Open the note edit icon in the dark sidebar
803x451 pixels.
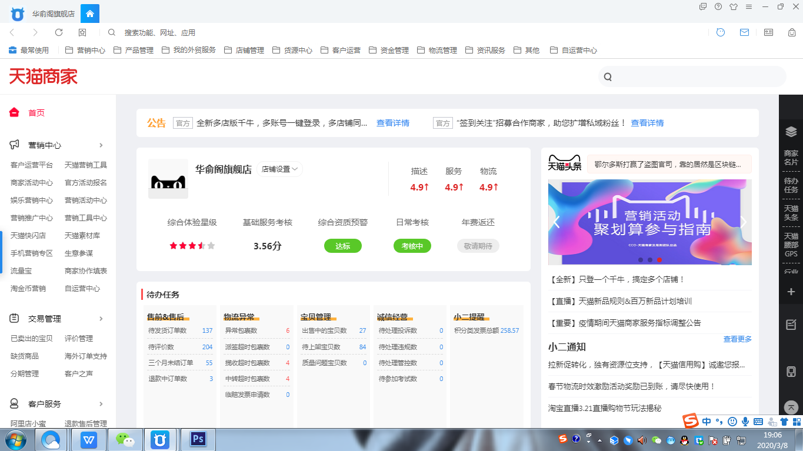pyautogui.click(x=791, y=324)
